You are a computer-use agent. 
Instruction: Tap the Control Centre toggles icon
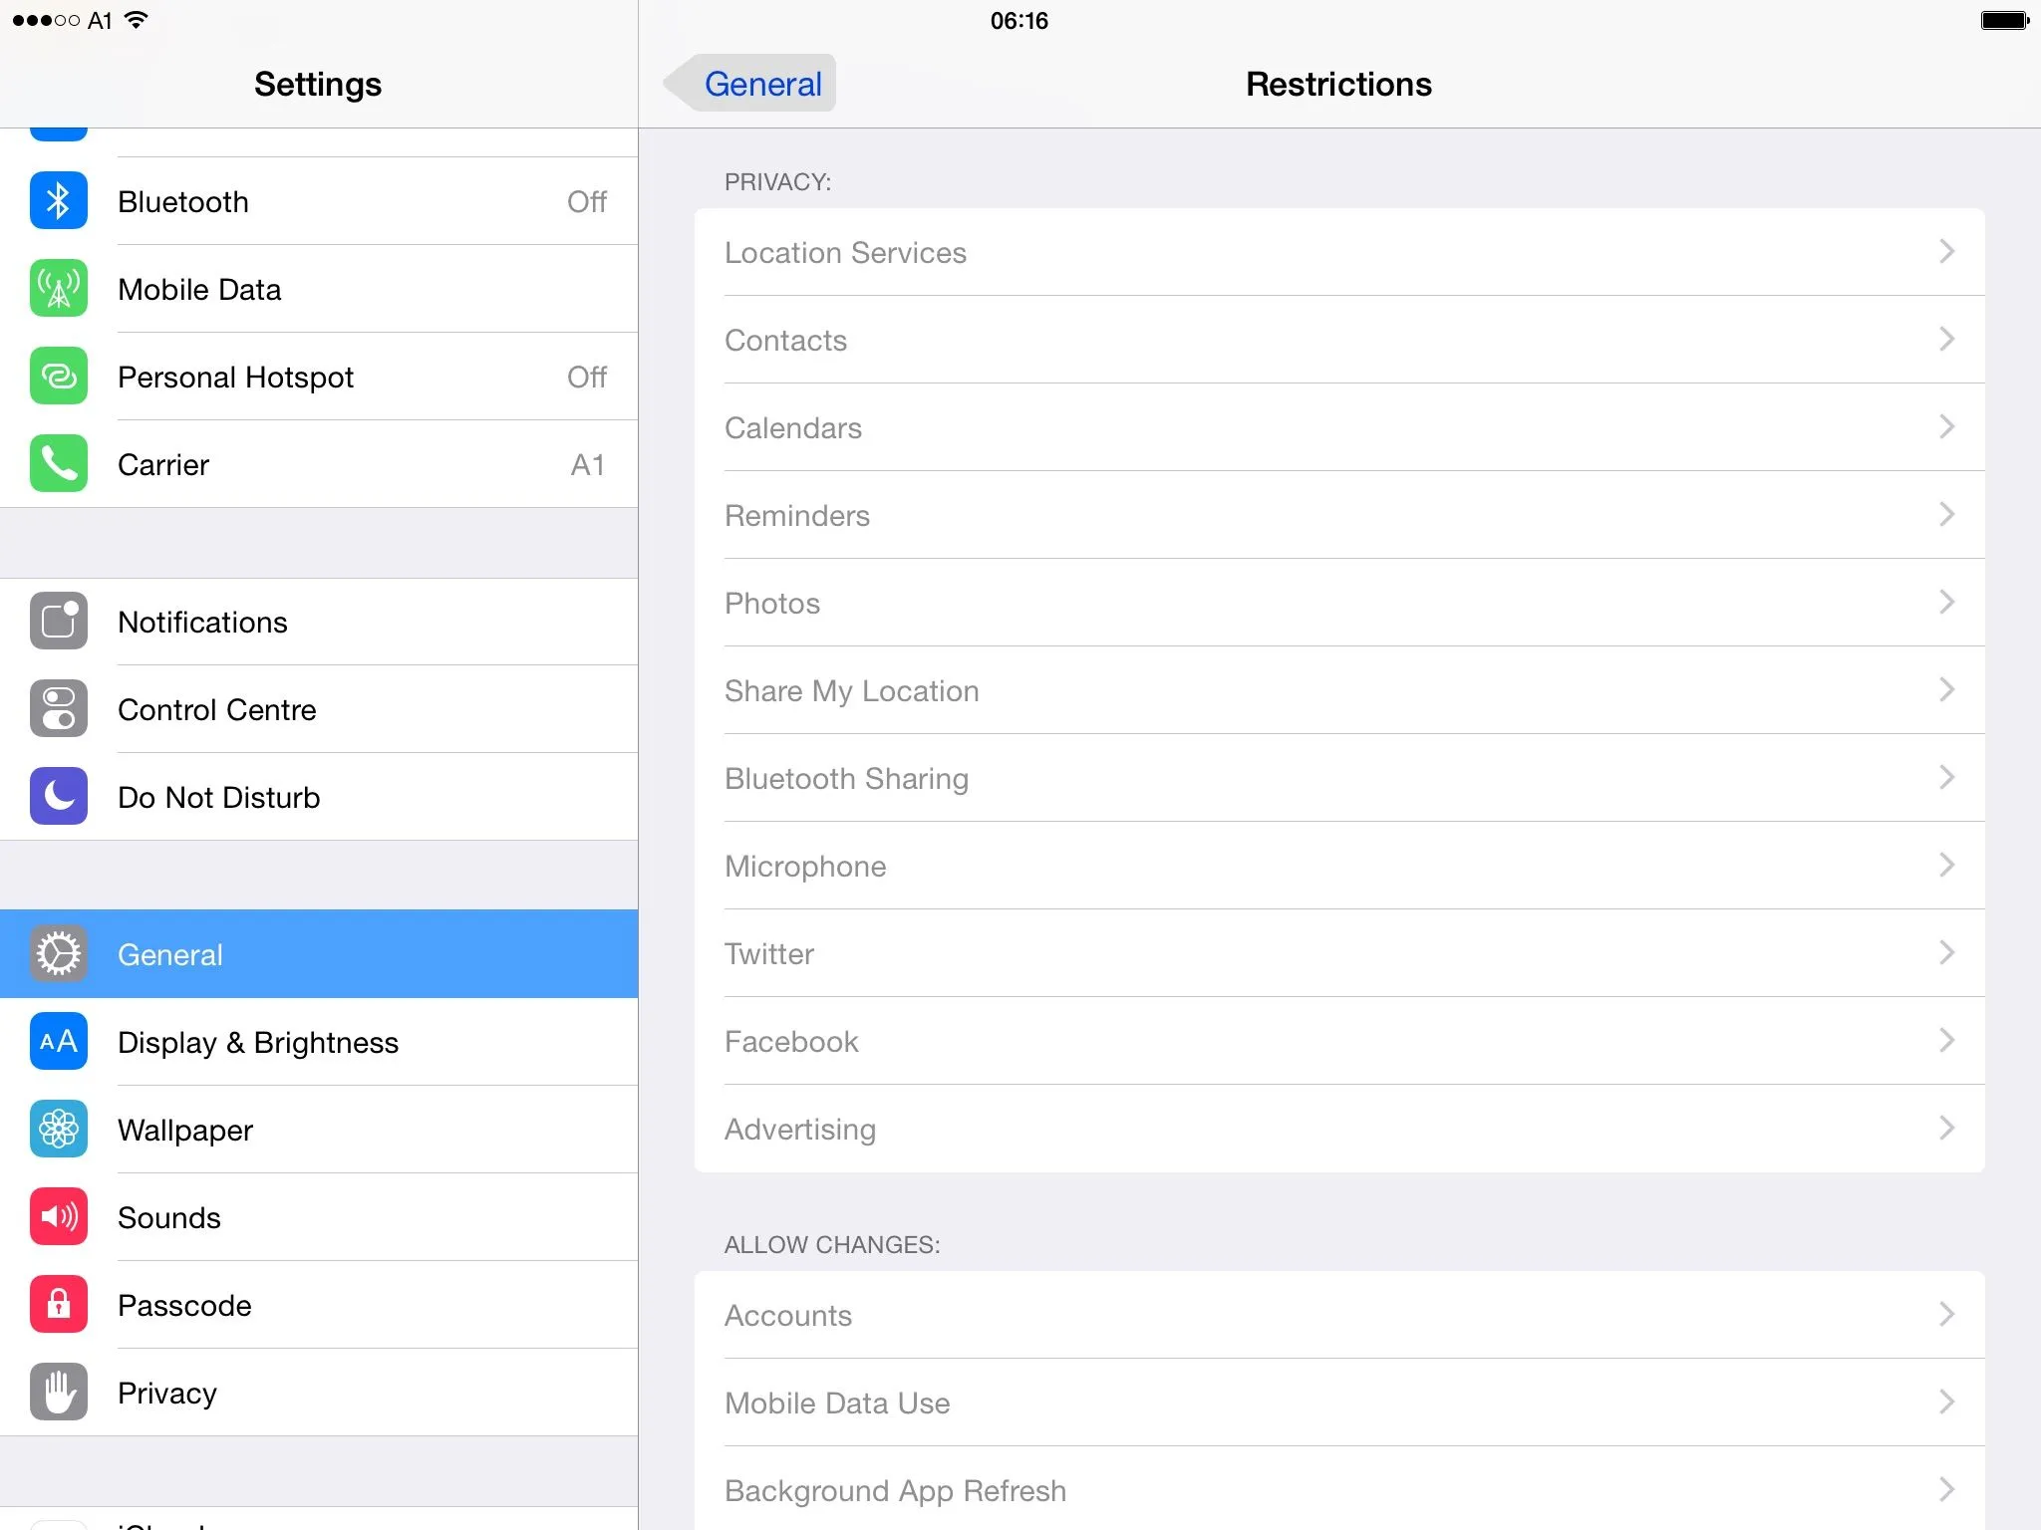[59, 709]
